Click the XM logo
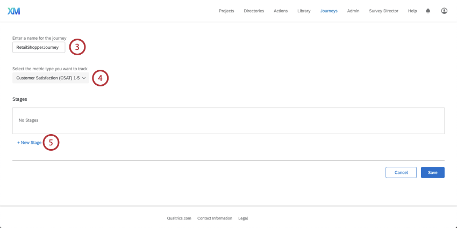 [x=13, y=11]
